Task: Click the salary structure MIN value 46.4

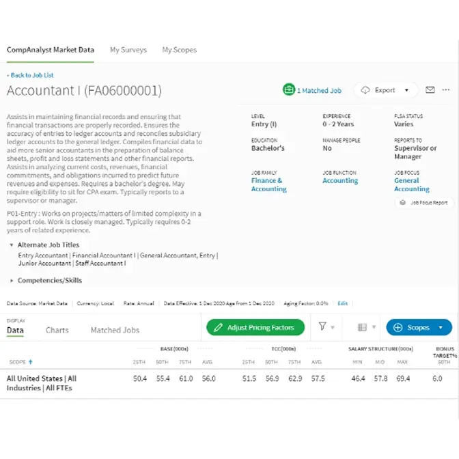Action: (358, 378)
